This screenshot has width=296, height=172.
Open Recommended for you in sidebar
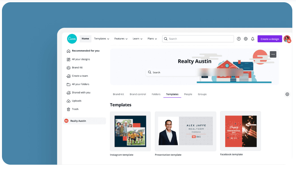(x=86, y=51)
